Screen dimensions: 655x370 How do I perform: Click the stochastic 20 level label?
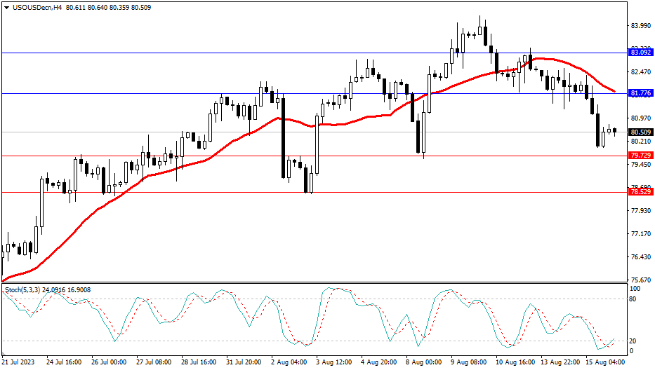[633, 341]
